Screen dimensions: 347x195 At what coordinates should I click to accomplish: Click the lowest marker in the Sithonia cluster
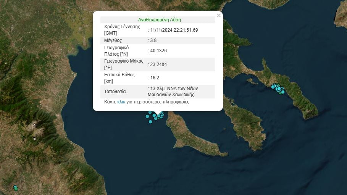(x=282, y=92)
